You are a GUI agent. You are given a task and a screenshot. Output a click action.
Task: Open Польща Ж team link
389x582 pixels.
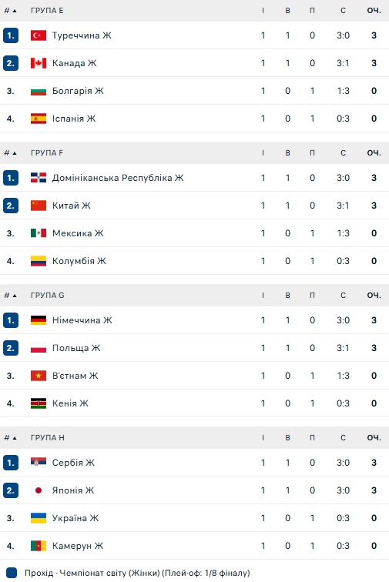(76, 348)
